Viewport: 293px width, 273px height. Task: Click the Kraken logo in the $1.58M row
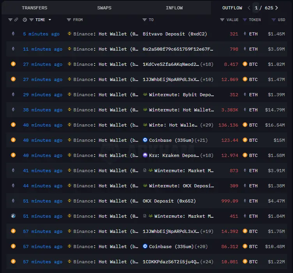click(x=145, y=155)
